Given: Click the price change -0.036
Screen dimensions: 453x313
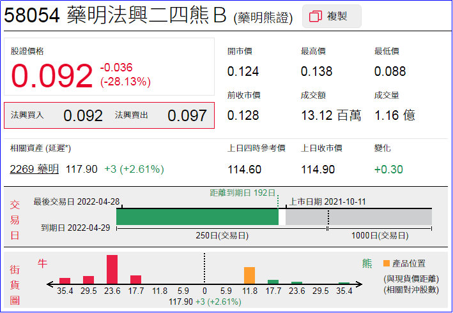Looking at the screenshot, I should pyautogui.click(x=116, y=68).
